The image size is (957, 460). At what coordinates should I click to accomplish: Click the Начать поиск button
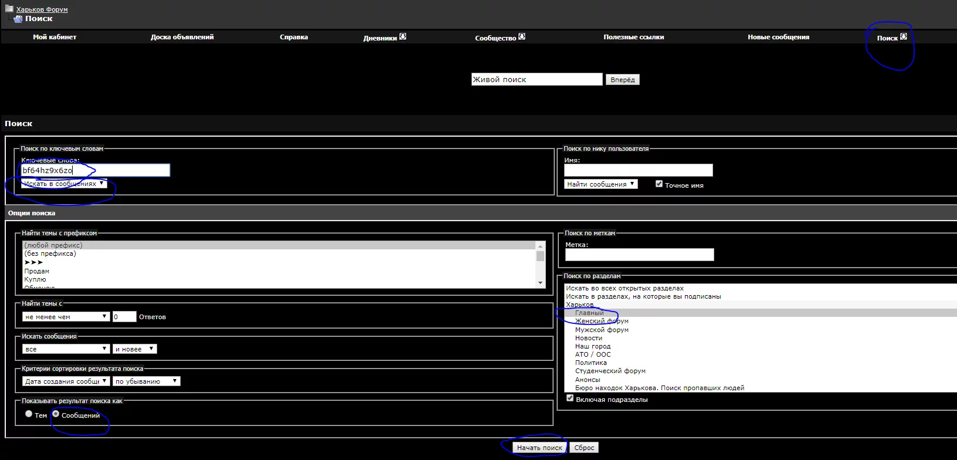[x=539, y=448]
